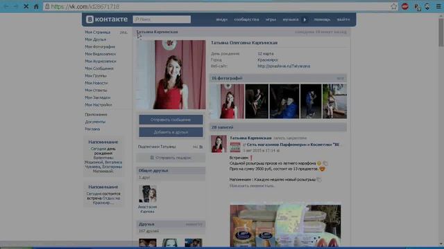Open Реклама in sidebar
The height and width of the screenshot is (249, 444).
[92, 129]
